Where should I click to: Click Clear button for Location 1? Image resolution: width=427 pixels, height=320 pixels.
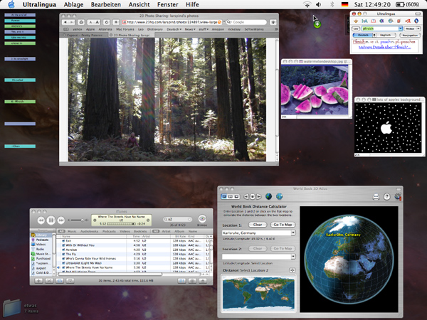[258, 225]
